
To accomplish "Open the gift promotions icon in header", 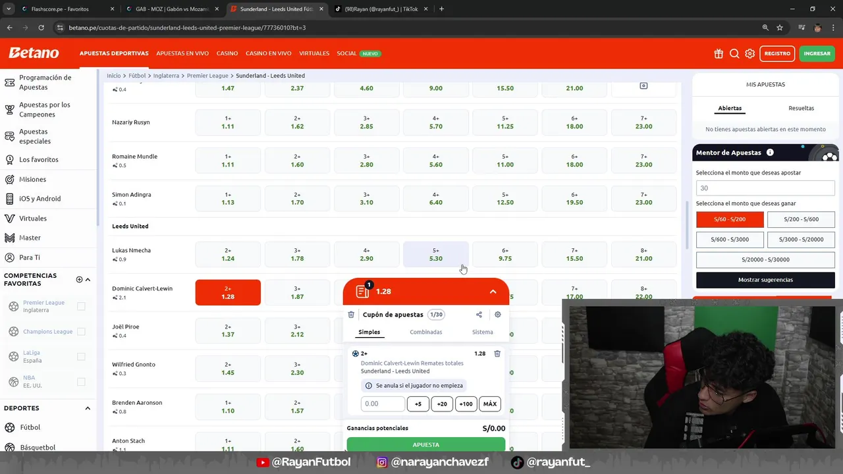I will point(719,53).
